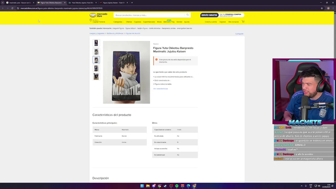Click 'Creá tu cuenta' link
Image resolution: width=336 pixels, height=189 pixels.
211,22
